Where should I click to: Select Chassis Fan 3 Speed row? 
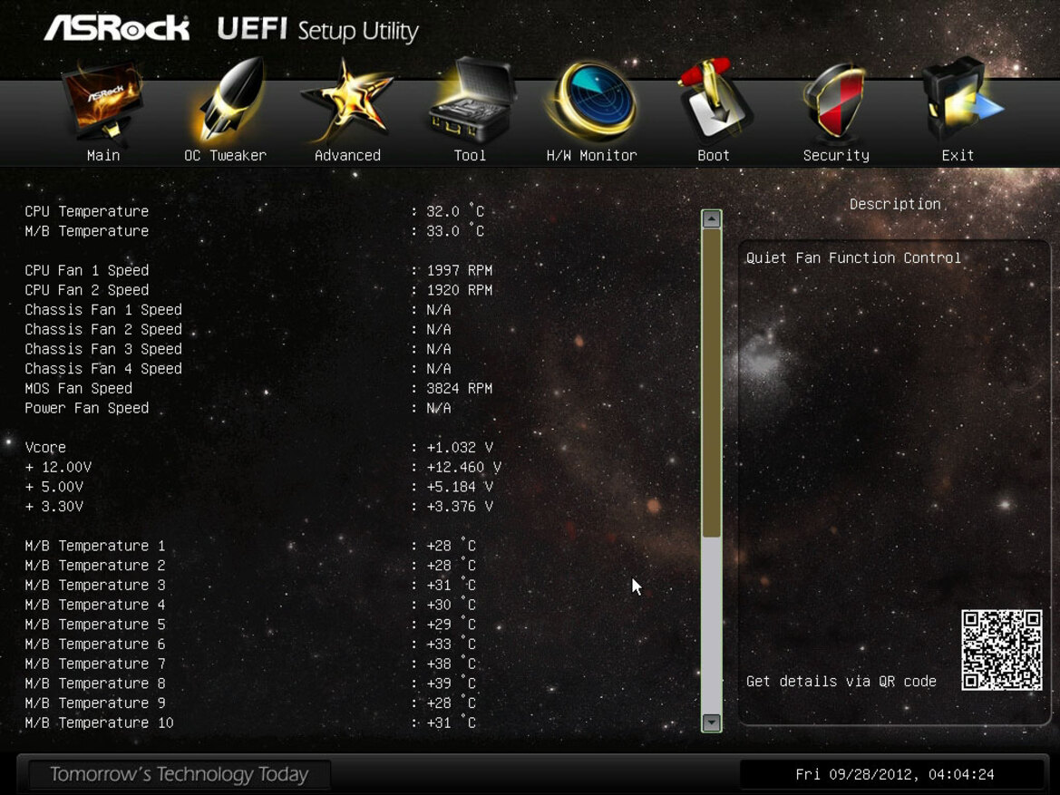tap(238, 349)
